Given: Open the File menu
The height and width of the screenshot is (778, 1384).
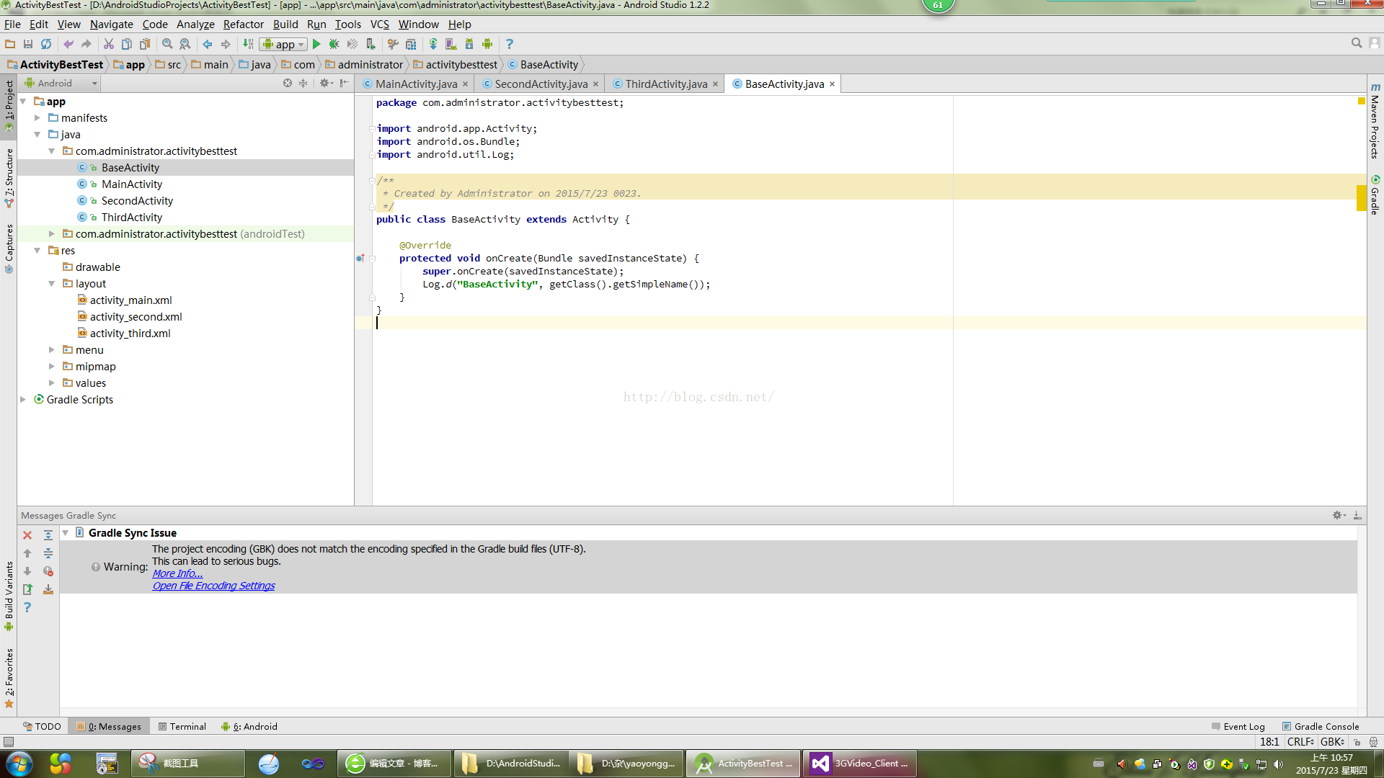Looking at the screenshot, I should coord(12,24).
